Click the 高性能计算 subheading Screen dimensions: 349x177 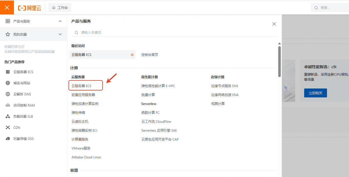[x=150, y=77]
